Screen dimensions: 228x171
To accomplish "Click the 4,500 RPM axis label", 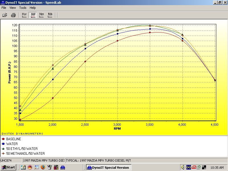I will pos(214,125).
